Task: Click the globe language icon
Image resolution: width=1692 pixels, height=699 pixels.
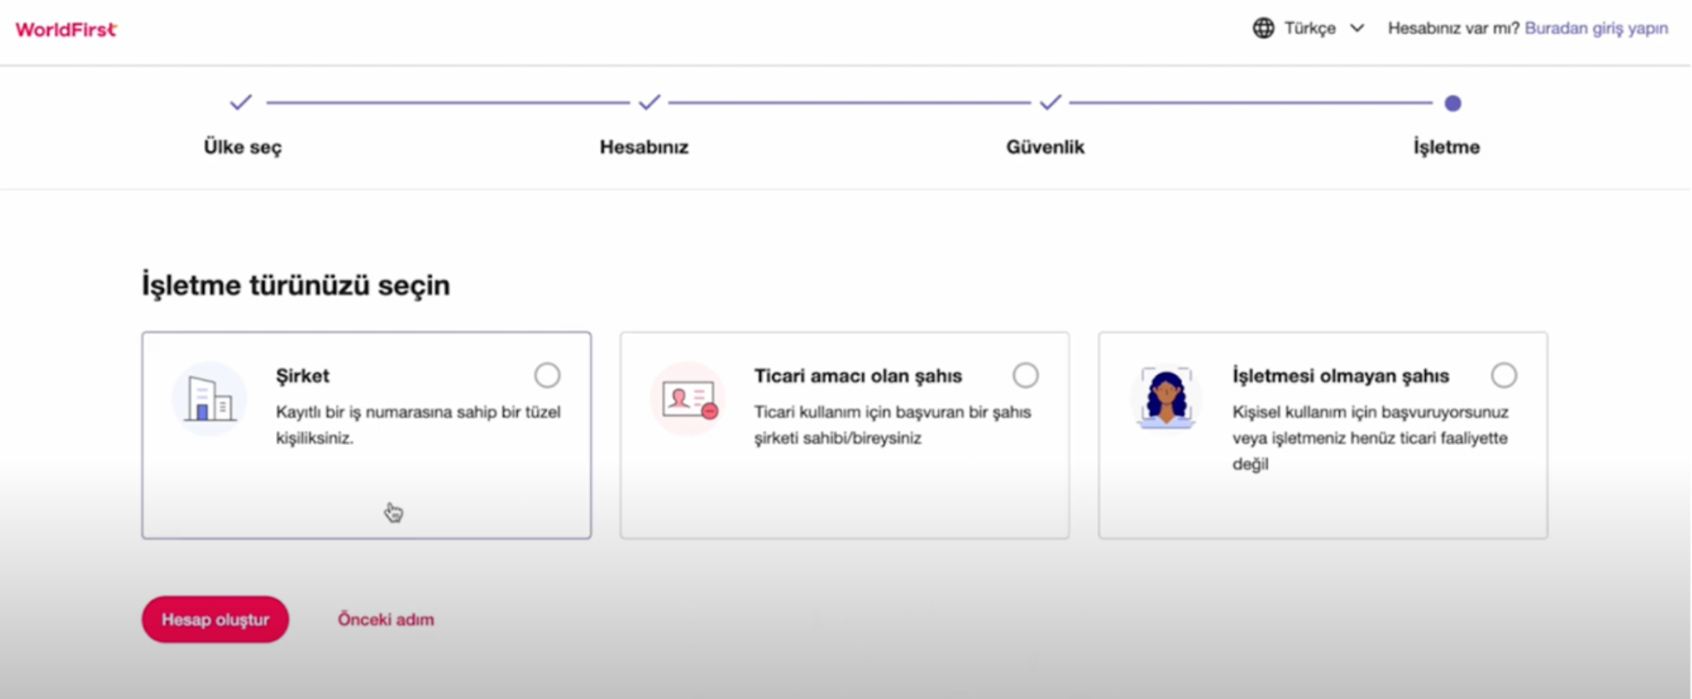Action: pyautogui.click(x=1263, y=28)
